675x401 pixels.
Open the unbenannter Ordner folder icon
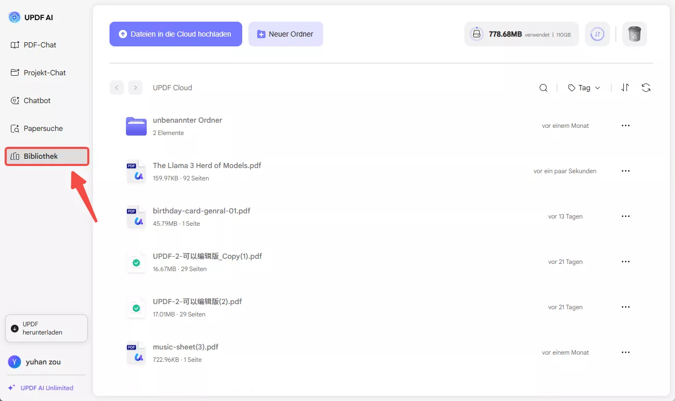tap(136, 126)
